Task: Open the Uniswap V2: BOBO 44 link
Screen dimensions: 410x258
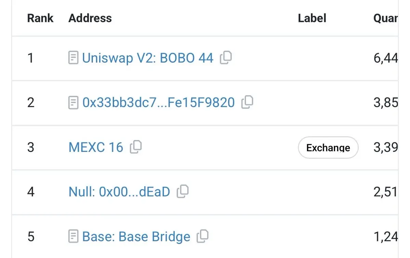Action: point(148,58)
